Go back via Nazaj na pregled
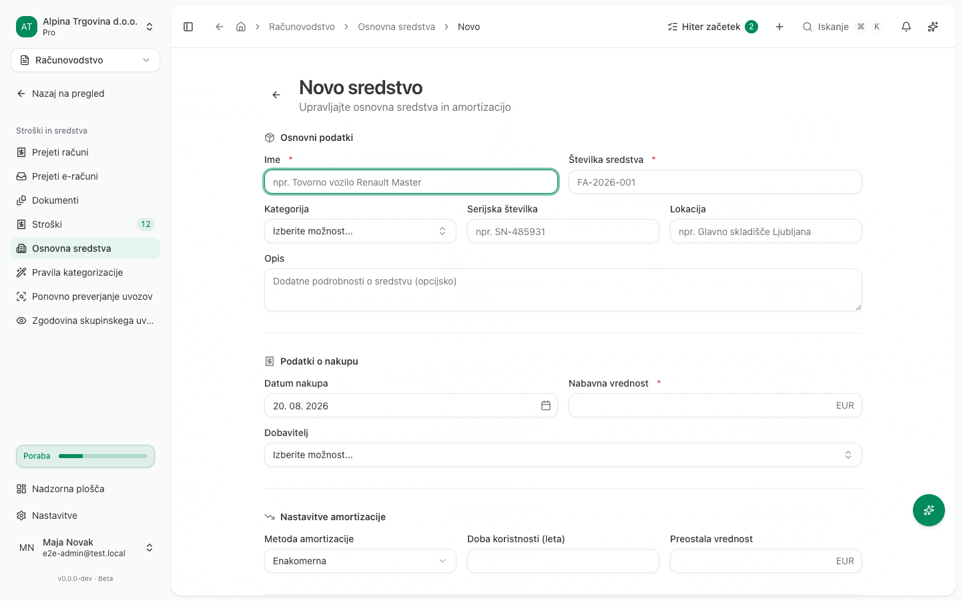Image resolution: width=961 pixels, height=601 pixels. pos(85,93)
